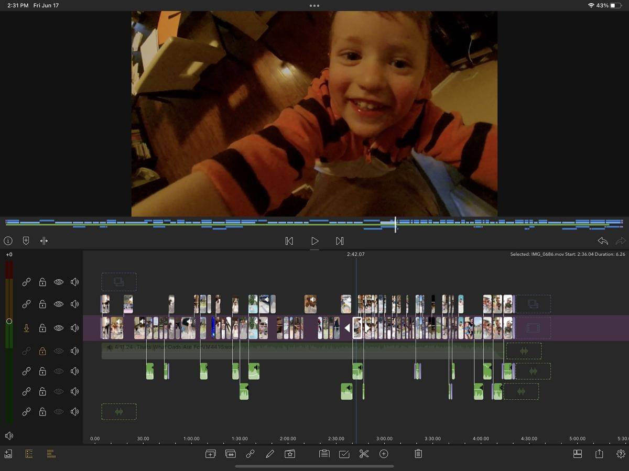This screenshot has height=471, width=629.
Task: Open the pencil clip editor tool
Action: click(270, 454)
